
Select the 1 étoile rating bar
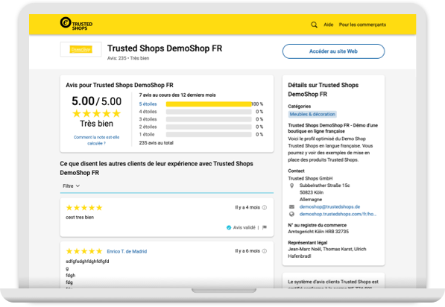[x=209, y=134]
